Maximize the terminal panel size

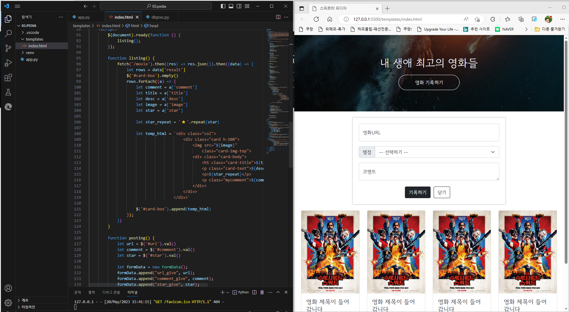[278, 292]
